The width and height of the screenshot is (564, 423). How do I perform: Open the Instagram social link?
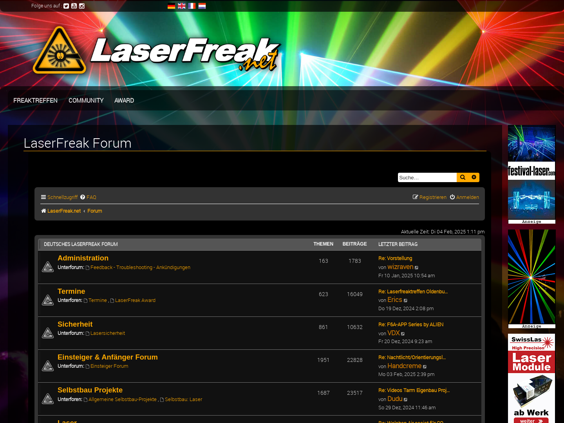[x=82, y=6]
